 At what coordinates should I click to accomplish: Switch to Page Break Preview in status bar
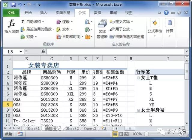[x=126, y=134]
